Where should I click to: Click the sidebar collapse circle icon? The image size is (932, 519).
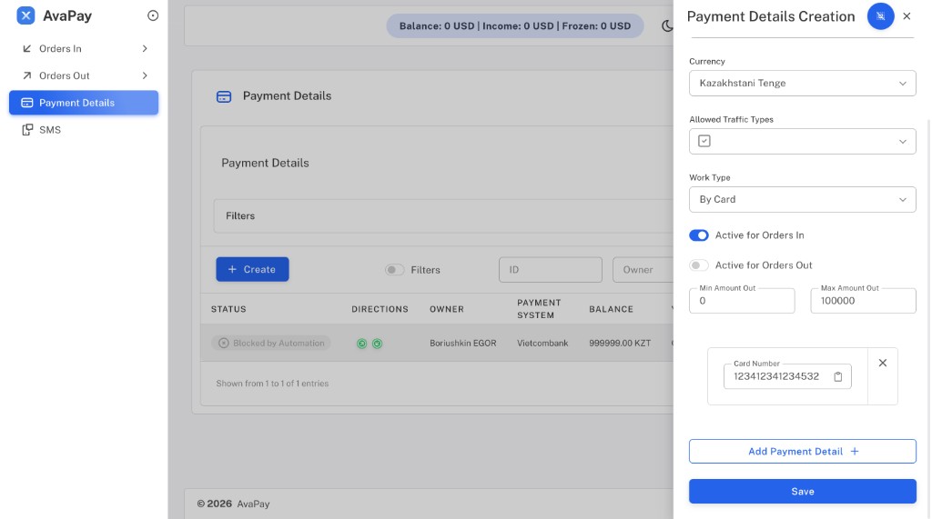point(153,16)
